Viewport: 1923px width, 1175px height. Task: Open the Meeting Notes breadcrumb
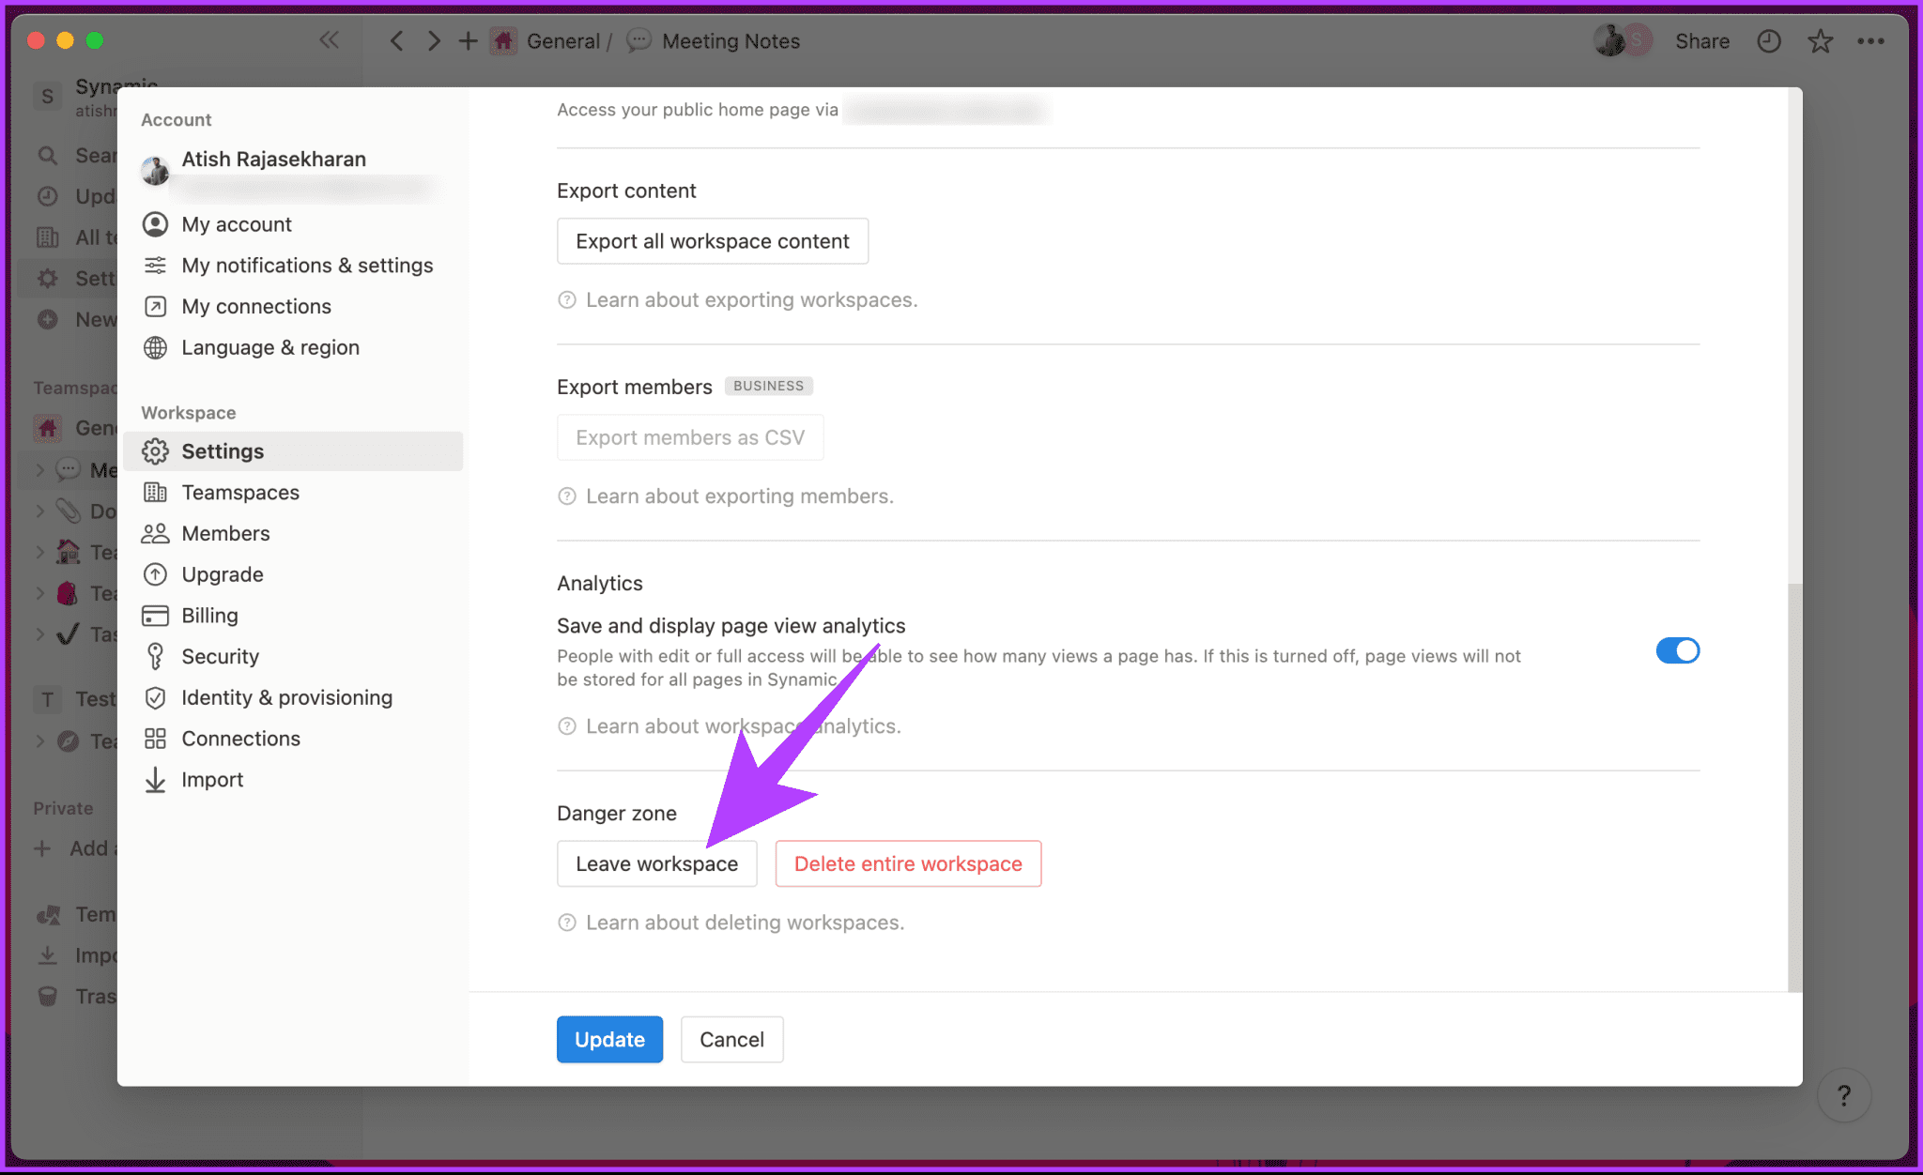[714, 41]
